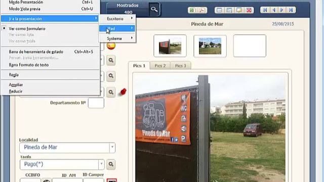
Task: Click the Localidad field showing Pineda de Mar
Action: point(67,148)
